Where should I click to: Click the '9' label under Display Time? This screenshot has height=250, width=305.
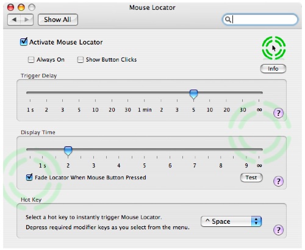click(246, 165)
